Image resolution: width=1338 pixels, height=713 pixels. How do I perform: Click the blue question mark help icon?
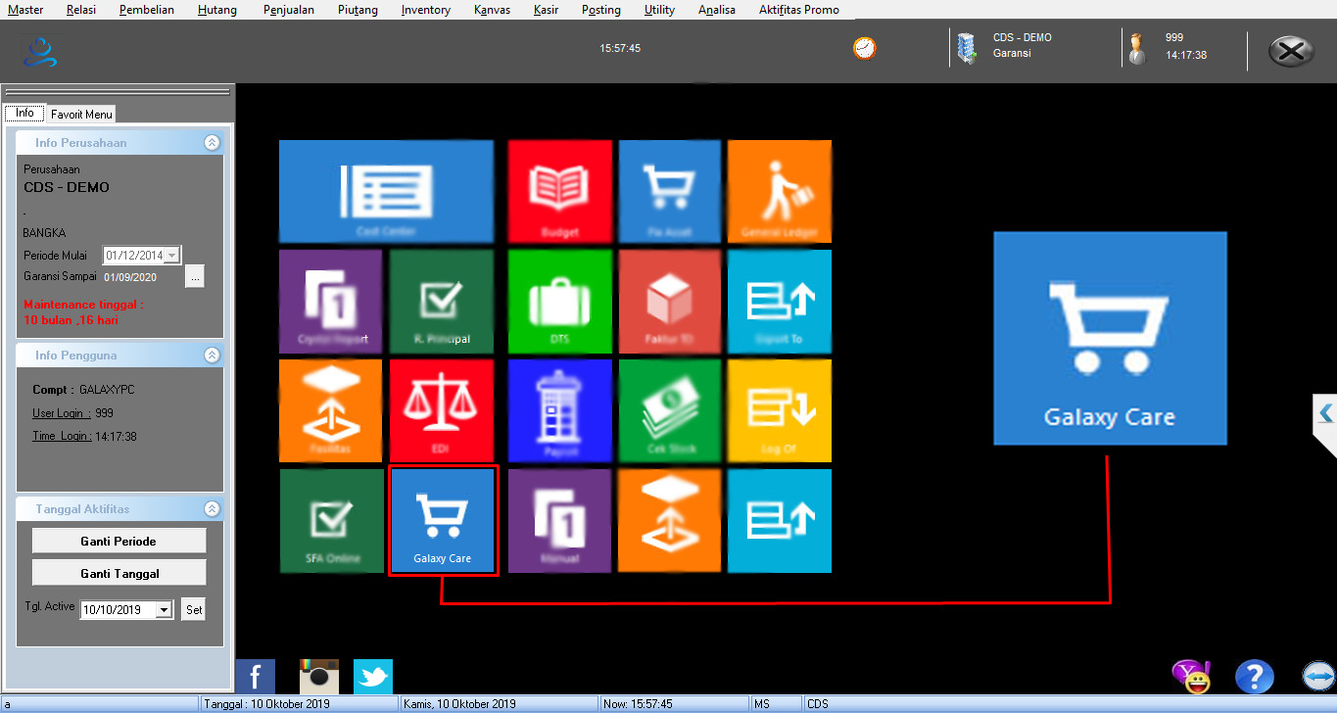[1254, 677]
